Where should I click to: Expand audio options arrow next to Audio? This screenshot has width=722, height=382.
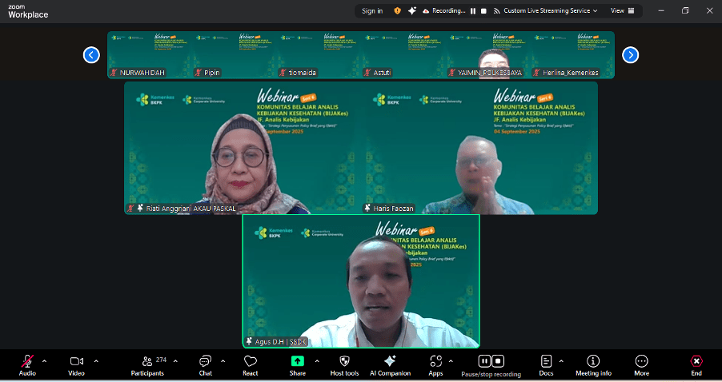click(44, 360)
